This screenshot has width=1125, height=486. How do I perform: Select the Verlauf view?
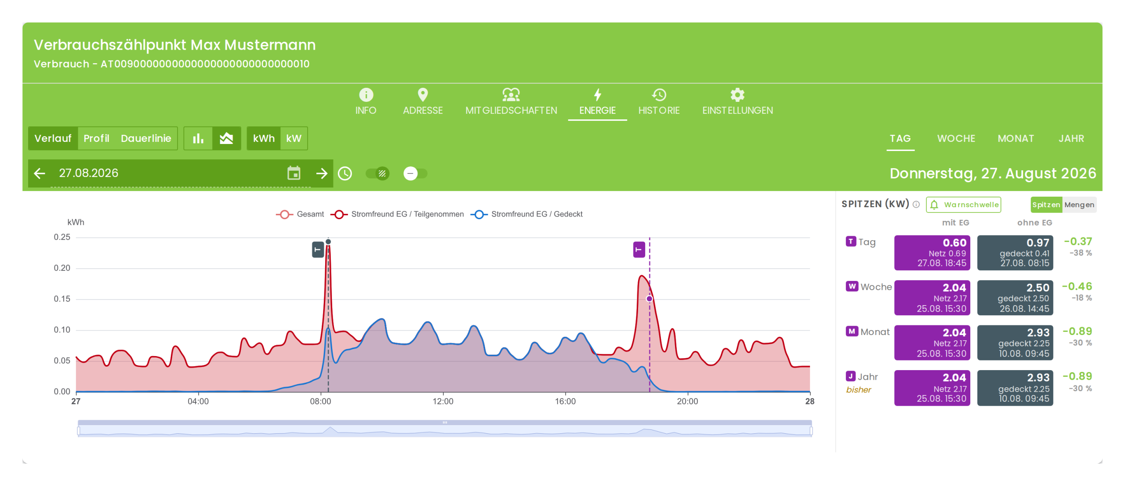tap(53, 138)
